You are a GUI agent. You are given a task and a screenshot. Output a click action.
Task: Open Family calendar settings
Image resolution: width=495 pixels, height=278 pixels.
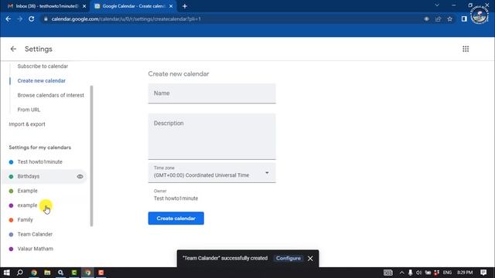(x=25, y=219)
